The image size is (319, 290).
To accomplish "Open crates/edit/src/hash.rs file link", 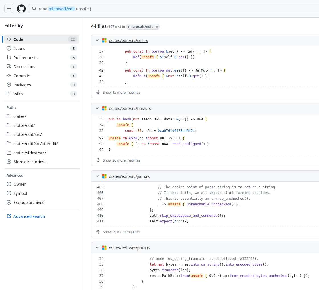I will tap(130, 109).
